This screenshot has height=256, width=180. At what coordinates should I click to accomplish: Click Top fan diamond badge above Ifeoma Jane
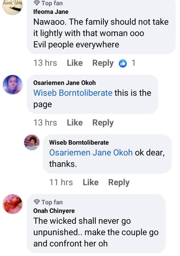click(37, 3)
